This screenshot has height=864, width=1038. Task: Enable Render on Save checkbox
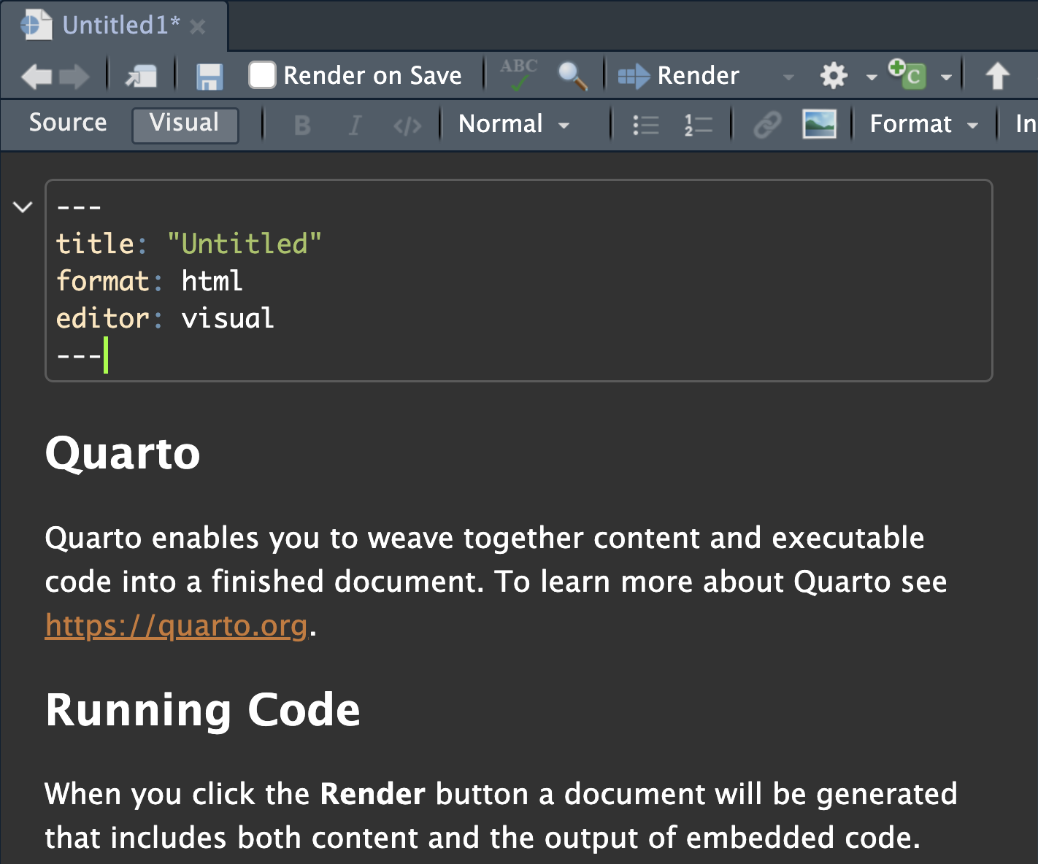pos(262,75)
